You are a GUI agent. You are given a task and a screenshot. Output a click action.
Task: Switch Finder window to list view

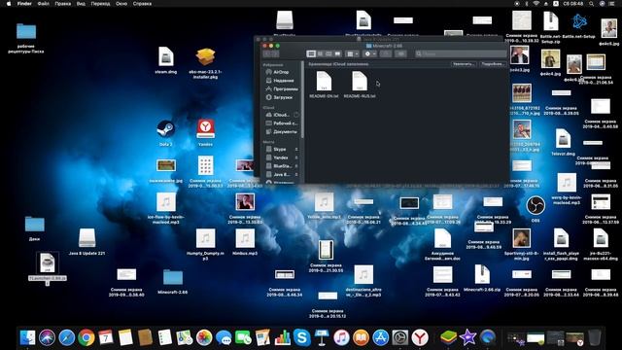pos(320,53)
